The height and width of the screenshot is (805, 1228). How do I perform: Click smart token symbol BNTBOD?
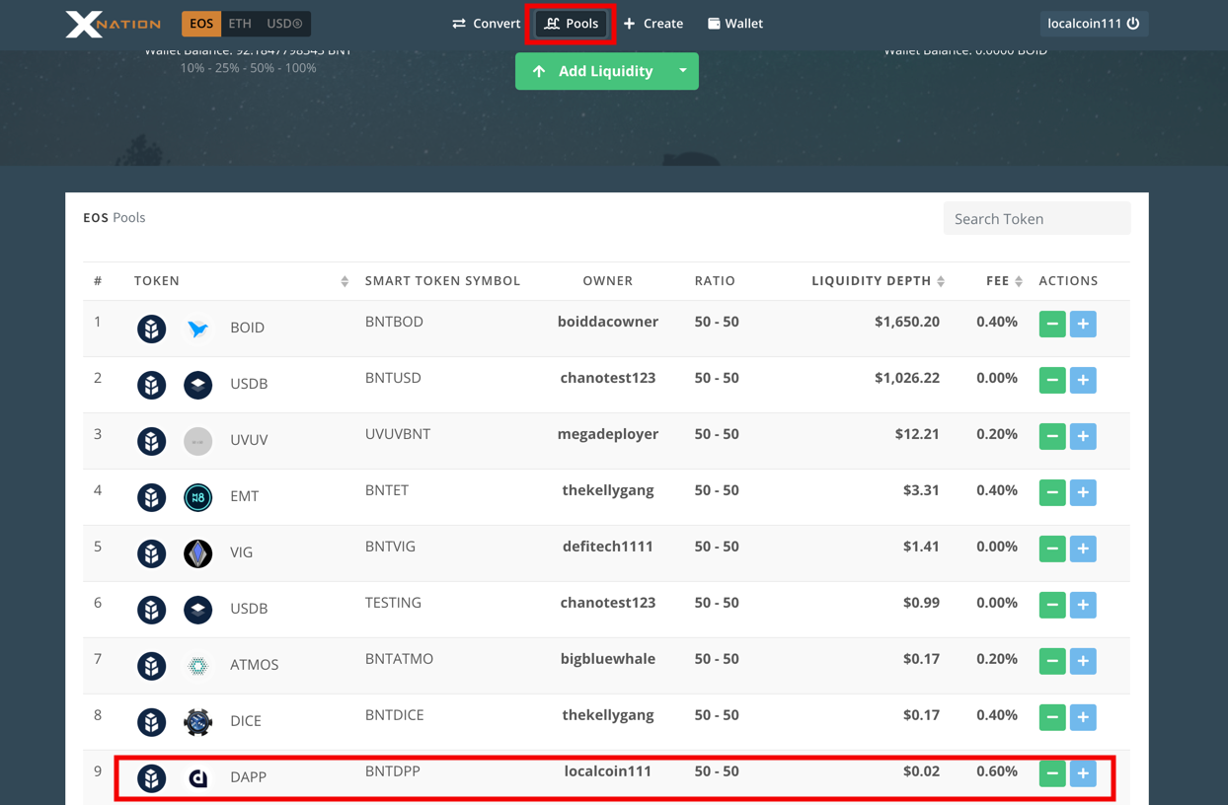tap(394, 322)
